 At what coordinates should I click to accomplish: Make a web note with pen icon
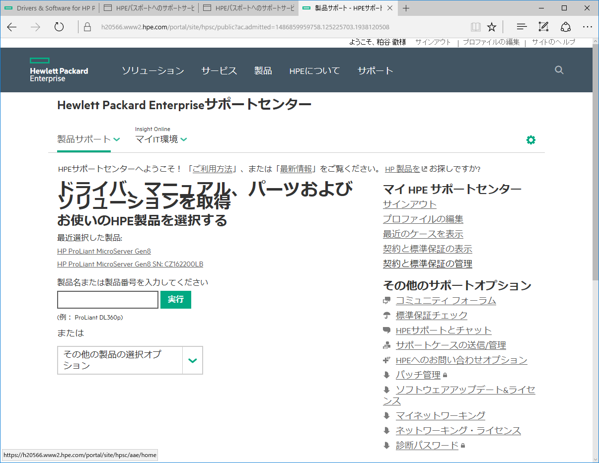coord(543,27)
